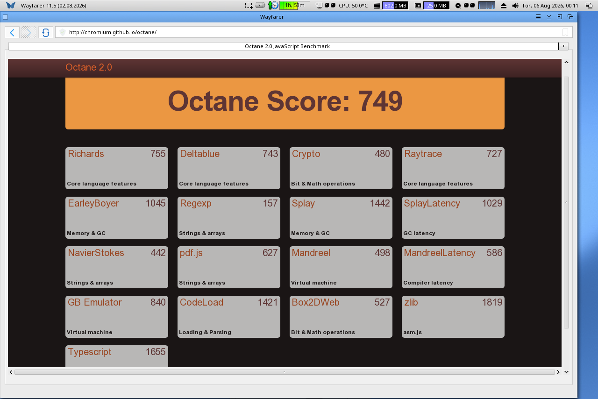Image resolution: width=598 pixels, height=399 pixels.
Task: Open the Raytrace benchmark link
Action: click(423, 154)
